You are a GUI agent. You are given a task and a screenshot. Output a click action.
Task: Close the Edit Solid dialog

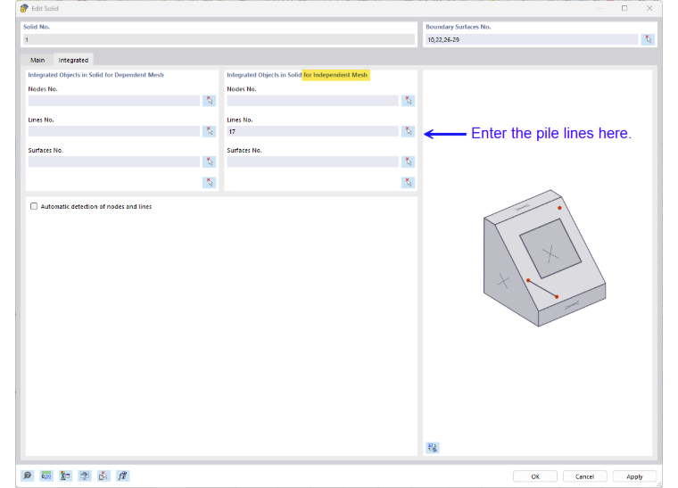[x=649, y=8]
